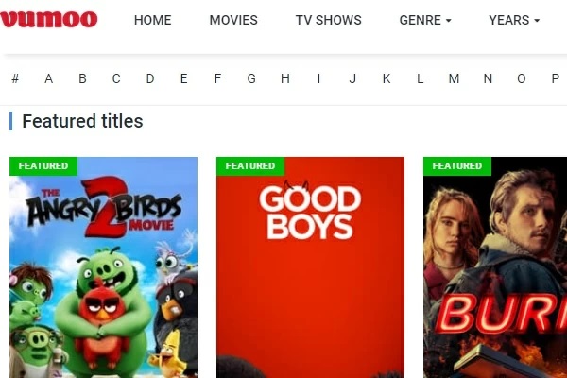567x378 pixels.
Task: Filter titles starting with A
Action: 49,78
